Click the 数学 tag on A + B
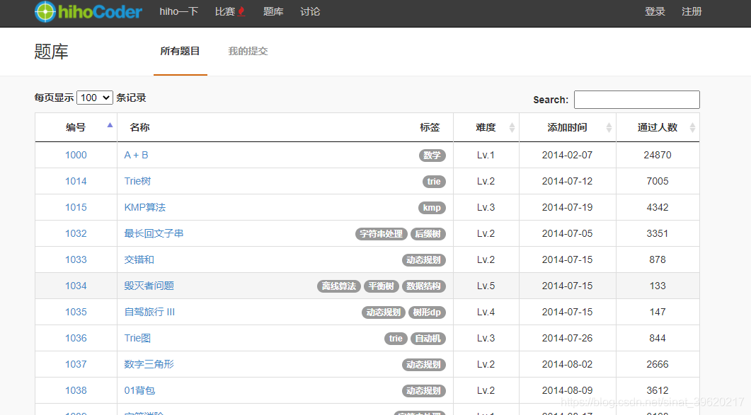751x415 pixels. (x=432, y=156)
